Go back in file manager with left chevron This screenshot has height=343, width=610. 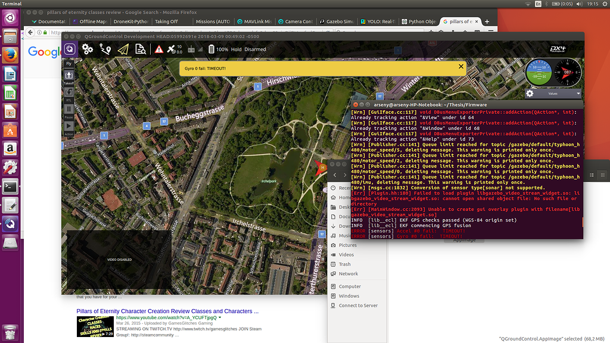click(x=335, y=175)
